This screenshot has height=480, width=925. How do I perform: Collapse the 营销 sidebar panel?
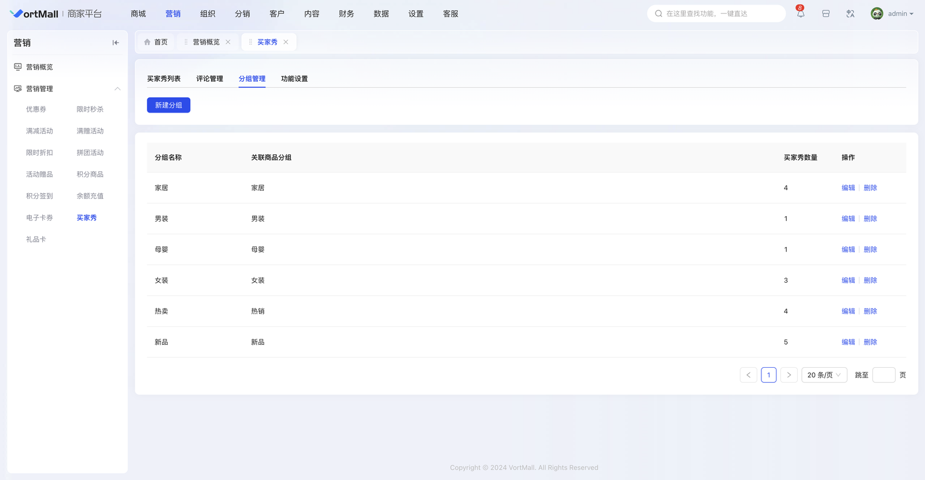pos(116,43)
